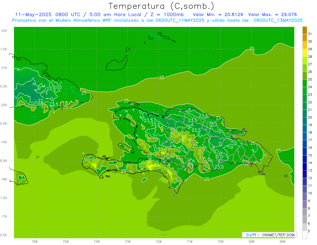
Task: Click the legend value "10"
Action: click(x=310, y=193)
